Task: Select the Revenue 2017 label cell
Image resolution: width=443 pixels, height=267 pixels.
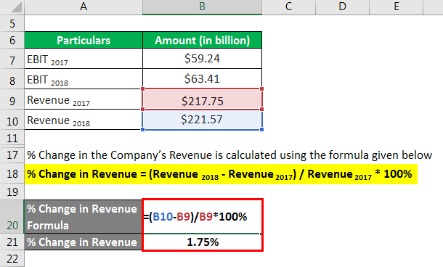Action: (x=84, y=99)
